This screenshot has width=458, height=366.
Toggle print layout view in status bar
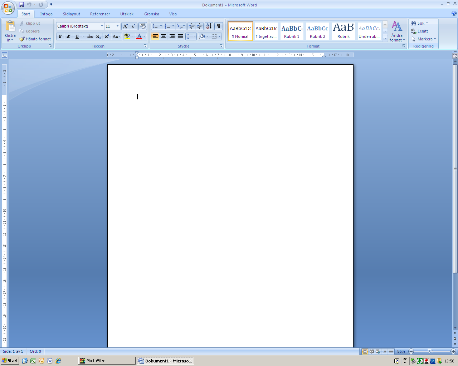[365, 351]
